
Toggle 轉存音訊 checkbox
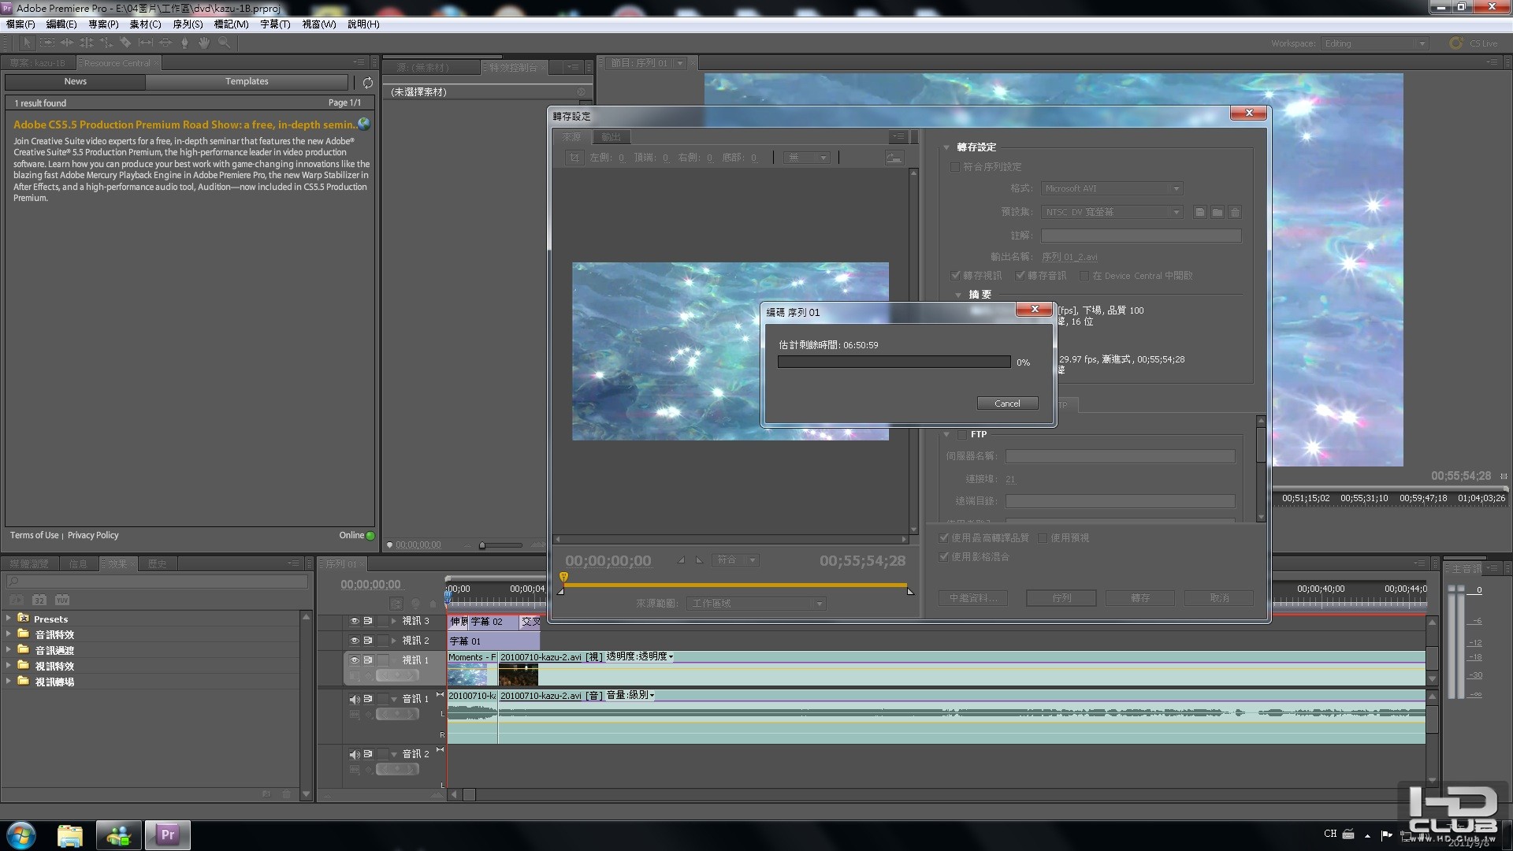[1020, 276]
